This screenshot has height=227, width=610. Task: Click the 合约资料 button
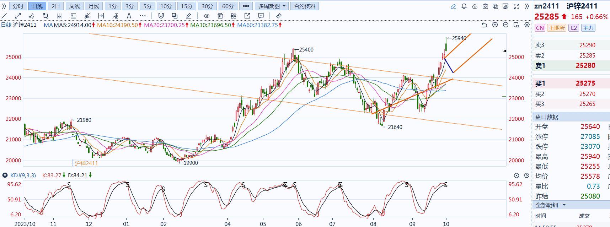pyautogui.click(x=305, y=6)
